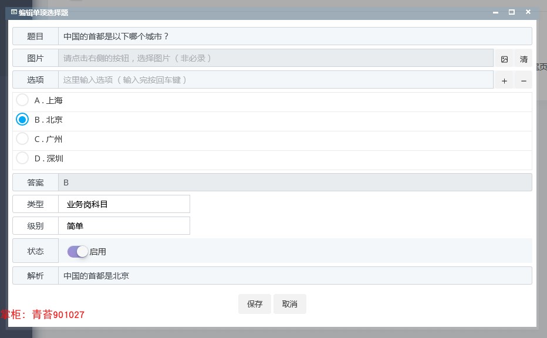The width and height of the screenshot is (547, 338).
Task: Open the 类型 selector showing 业务岗科目
Action: tap(124, 204)
